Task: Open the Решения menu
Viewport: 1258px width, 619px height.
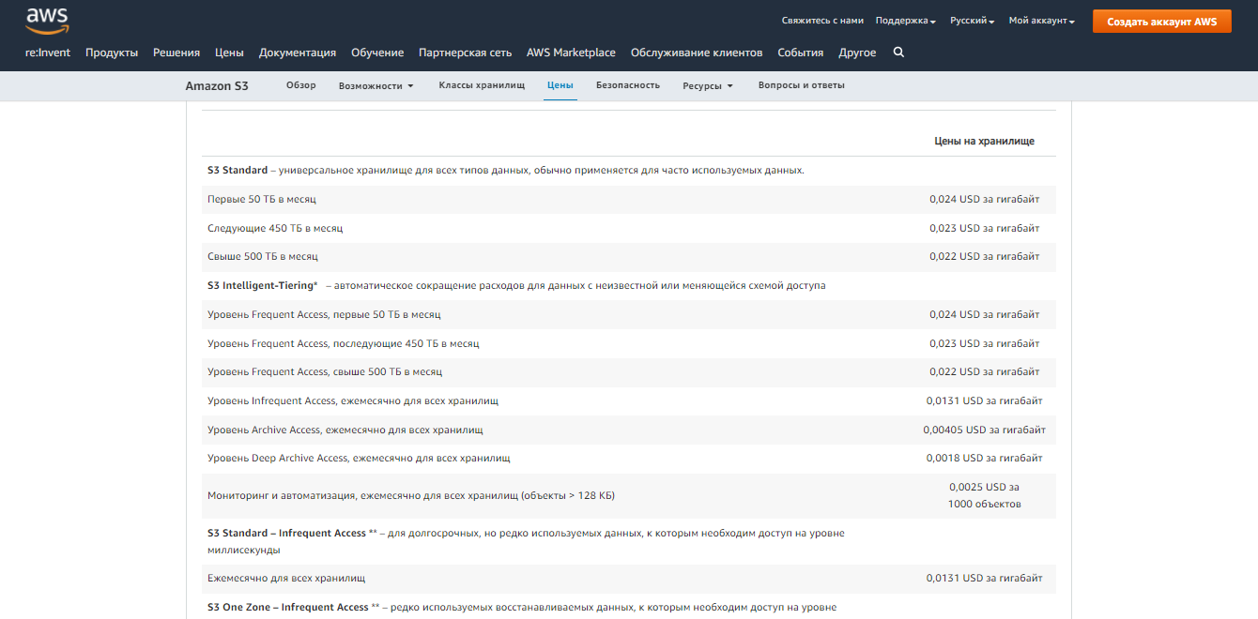Action: pyautogui.click(x=176, y=53)
